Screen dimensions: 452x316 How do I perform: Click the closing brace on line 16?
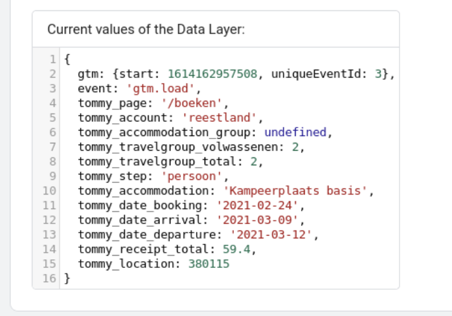coord(67,279)
